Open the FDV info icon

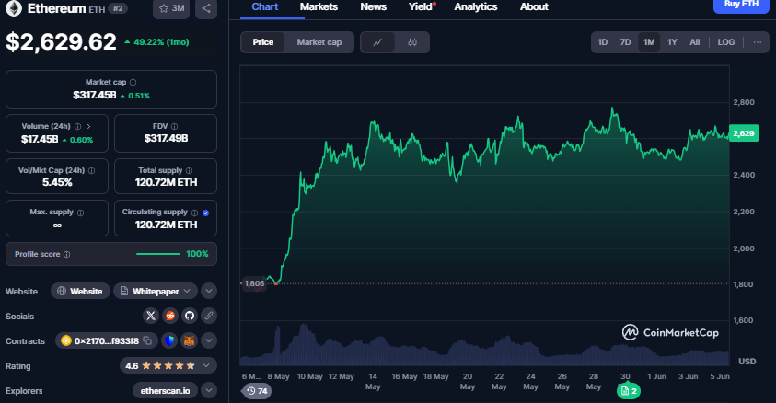(x=174, y=127)
